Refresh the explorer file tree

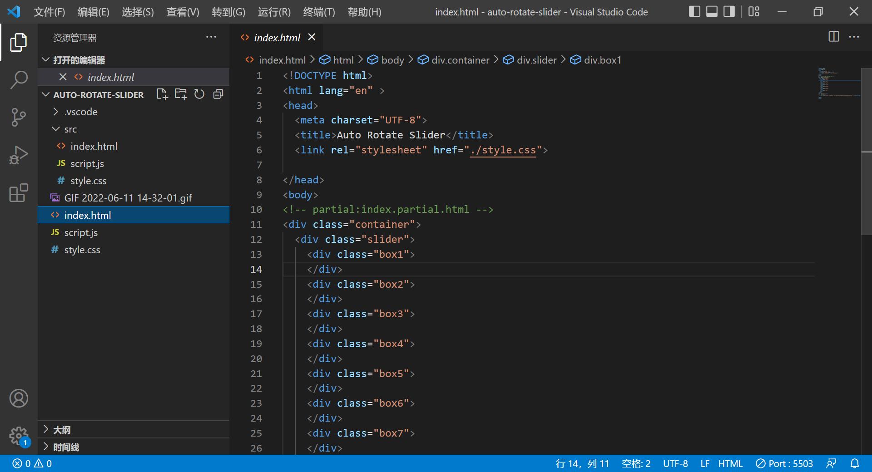coord(199,94)
